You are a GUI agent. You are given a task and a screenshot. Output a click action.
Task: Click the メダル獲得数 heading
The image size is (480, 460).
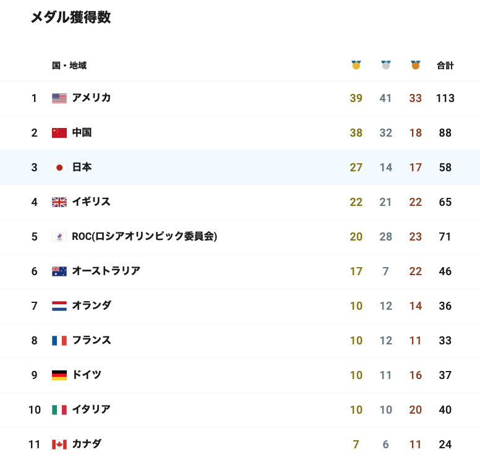(71, 17)
